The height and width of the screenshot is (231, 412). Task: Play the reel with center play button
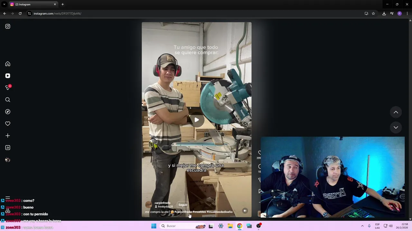tap(196, 120)
